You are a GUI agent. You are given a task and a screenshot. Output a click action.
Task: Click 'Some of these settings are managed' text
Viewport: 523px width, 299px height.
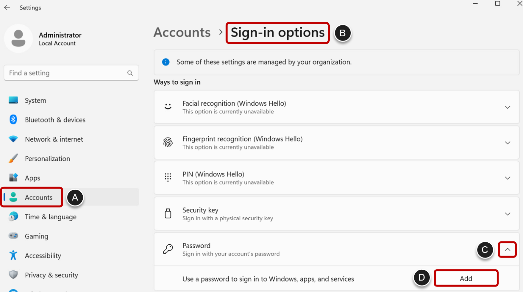(264, 62)
